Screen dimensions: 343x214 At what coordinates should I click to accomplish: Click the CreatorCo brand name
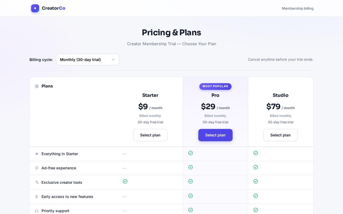pos(54,8)
